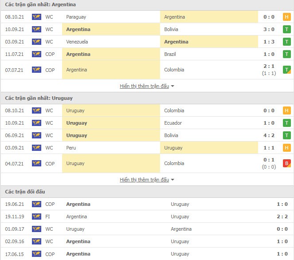Click the 'Các trận gần nhất: Uruguay' section header

pos(39,98)
